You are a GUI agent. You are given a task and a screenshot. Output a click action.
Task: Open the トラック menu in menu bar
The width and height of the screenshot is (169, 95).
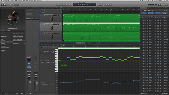click(20, 1)
